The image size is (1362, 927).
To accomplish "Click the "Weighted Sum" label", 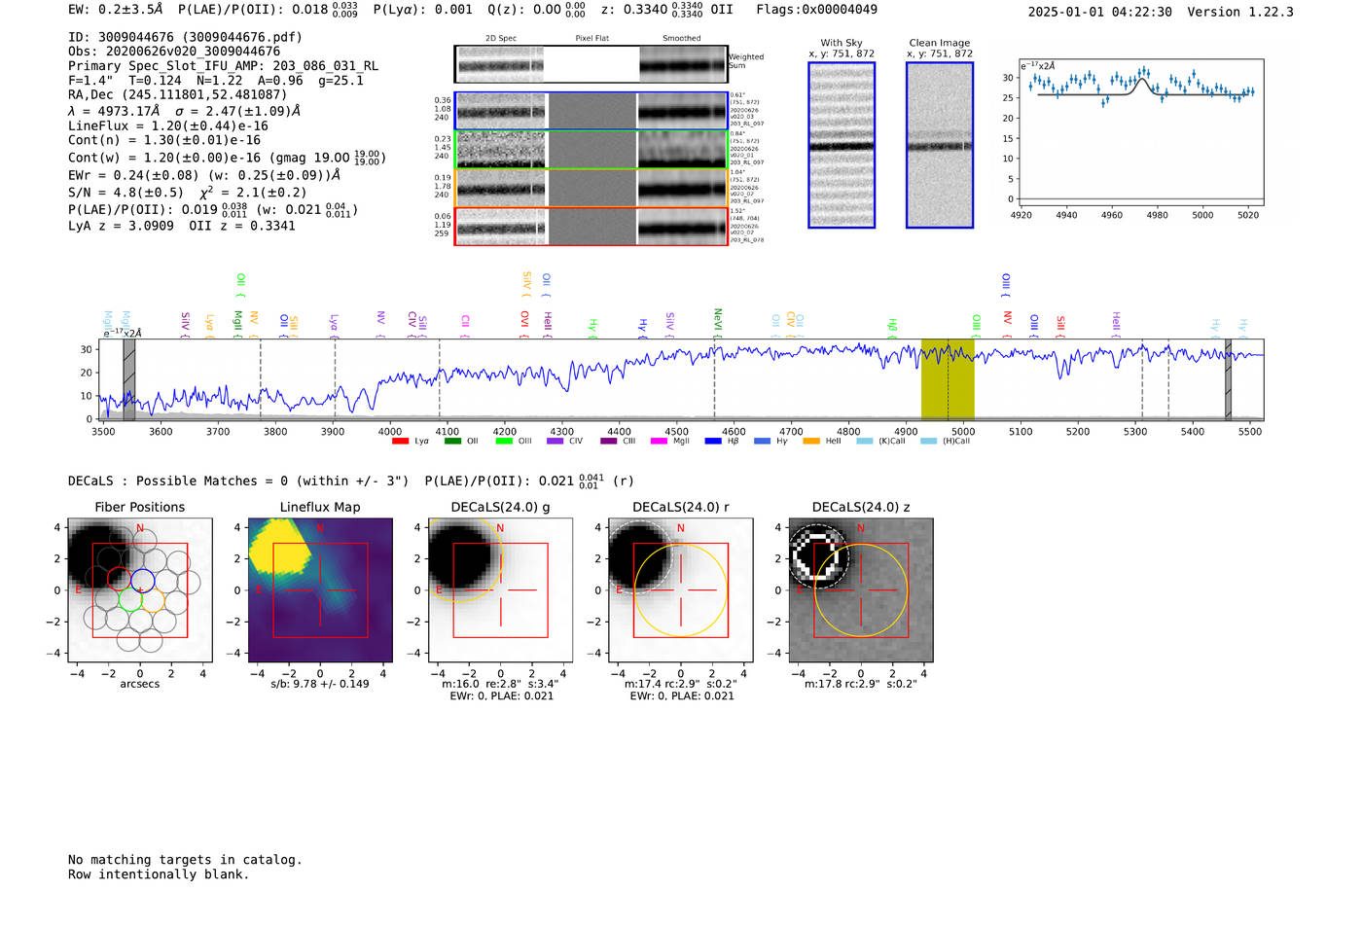I will [x=746, y=61].
